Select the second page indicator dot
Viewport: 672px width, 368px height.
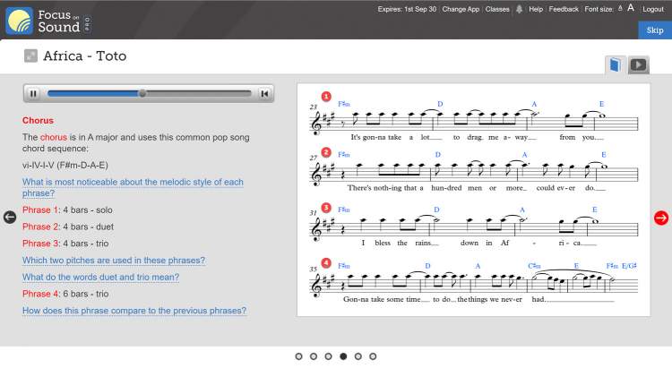pos(314,356)
